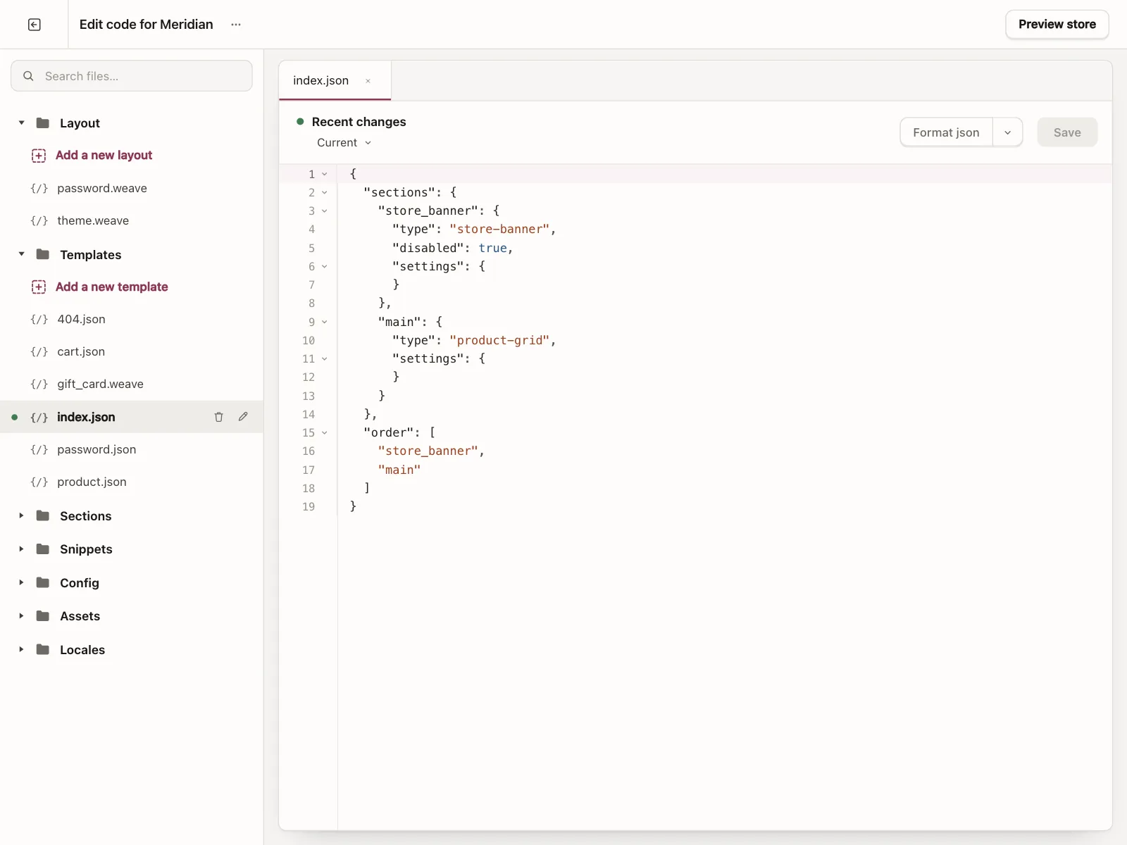Click the Add a new template plus icon
This screenshot has width=1127, height=845.
click(x=39, y=287)
